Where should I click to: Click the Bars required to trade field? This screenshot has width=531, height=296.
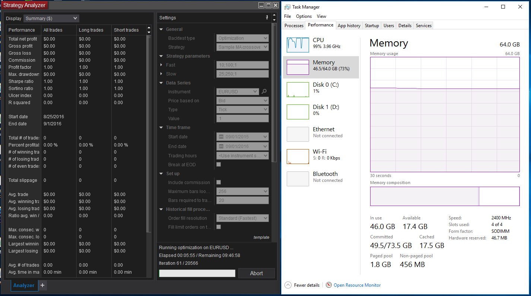242,200
